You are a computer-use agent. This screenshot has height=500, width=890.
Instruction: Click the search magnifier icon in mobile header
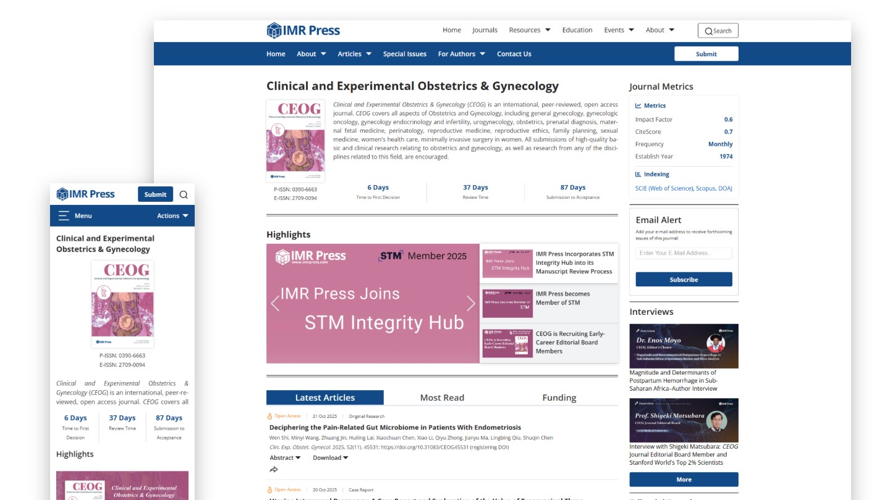click(184, 194)
